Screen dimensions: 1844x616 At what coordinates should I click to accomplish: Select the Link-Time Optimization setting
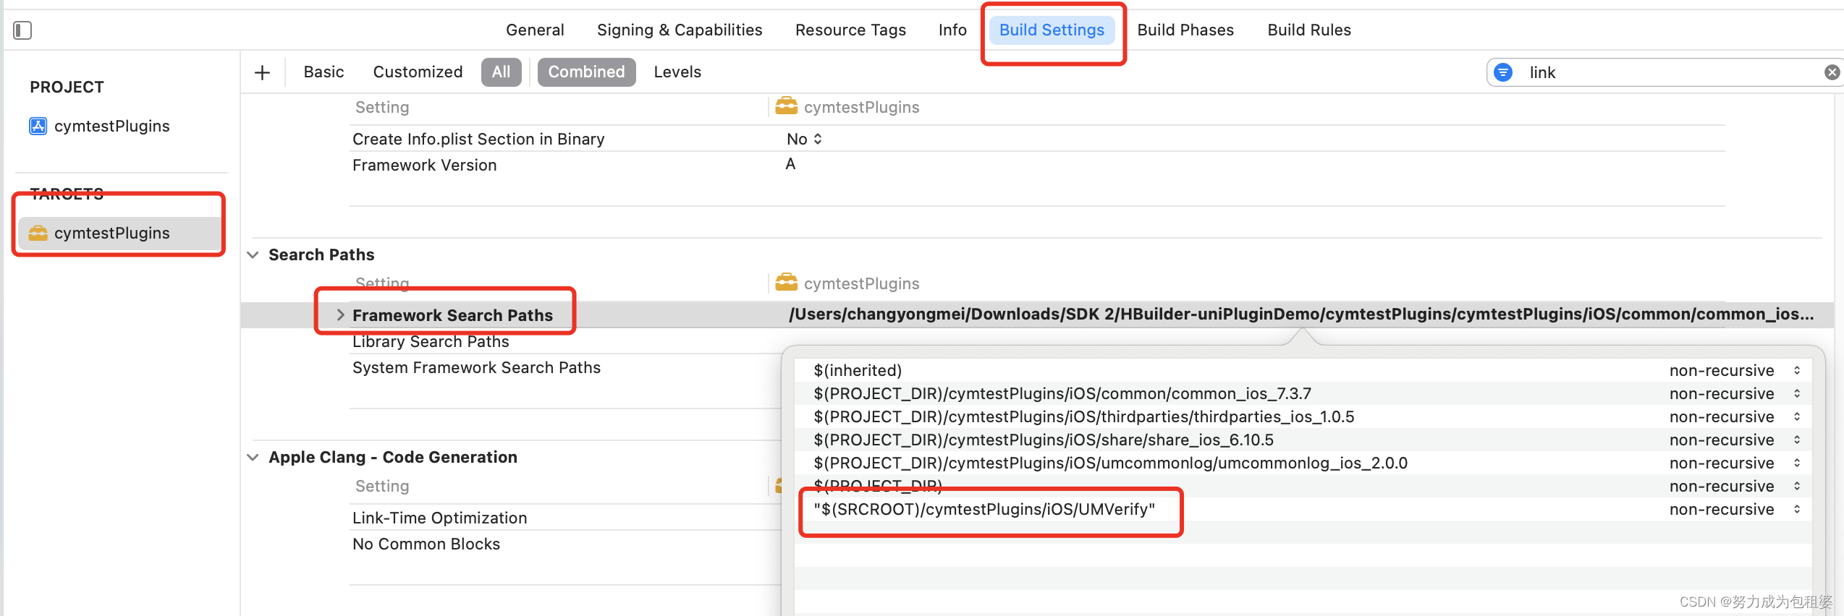pyautogui.click(x=439, y=518)
